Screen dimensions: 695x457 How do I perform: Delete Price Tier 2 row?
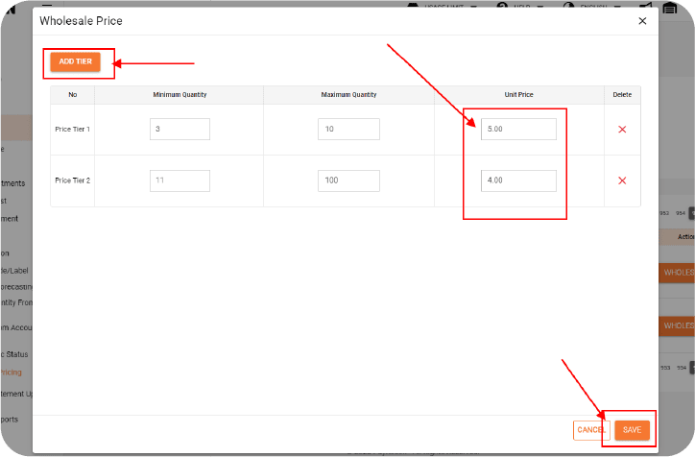pyautogui.click(x=622, y=180)
